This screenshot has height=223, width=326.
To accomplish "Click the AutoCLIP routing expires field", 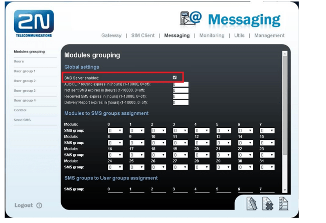I will pyautogui.click(x=181, y=84).
